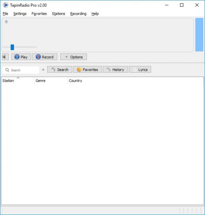Image resolution: width=205 pixels, height=215 pixels.
Task: Start recording with the Record button
Action: click(x=45, y=57)
